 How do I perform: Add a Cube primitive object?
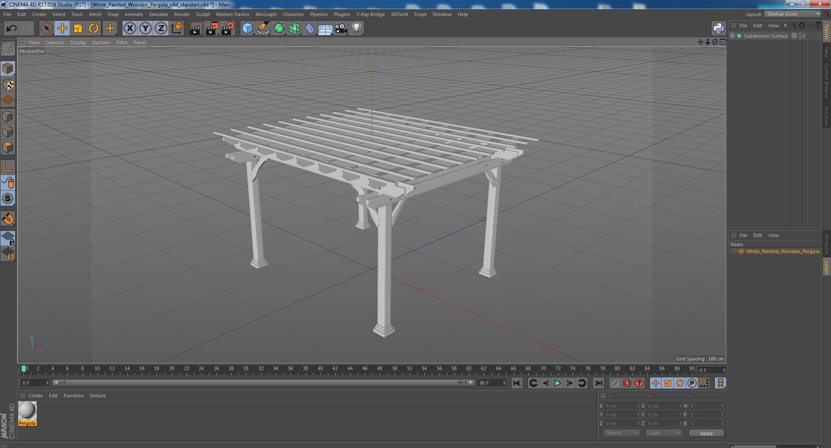click(247, 29)
